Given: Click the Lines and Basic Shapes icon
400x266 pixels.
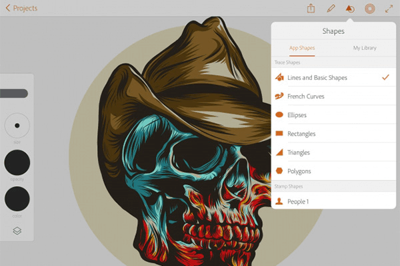Looking at the screenshot, I should (279, 77).
